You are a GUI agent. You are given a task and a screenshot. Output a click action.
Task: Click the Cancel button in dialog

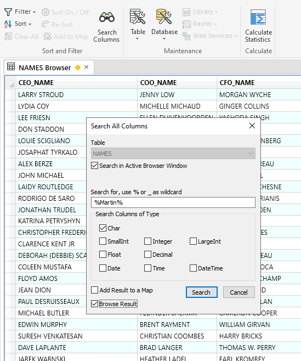coord(239,292)
